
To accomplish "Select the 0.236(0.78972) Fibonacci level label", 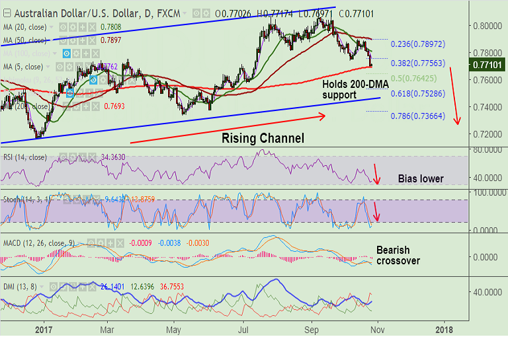I will click(417, 44).
